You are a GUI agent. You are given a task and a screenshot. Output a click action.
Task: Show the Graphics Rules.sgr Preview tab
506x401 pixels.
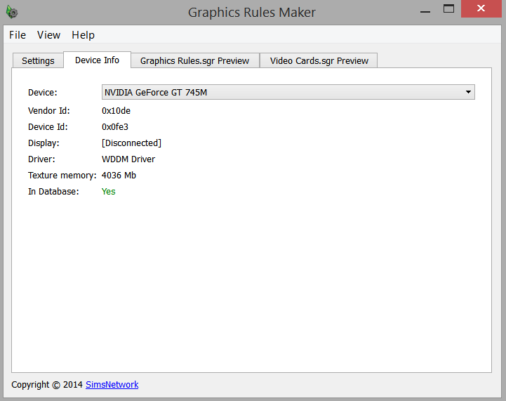(x=194, y=61)
